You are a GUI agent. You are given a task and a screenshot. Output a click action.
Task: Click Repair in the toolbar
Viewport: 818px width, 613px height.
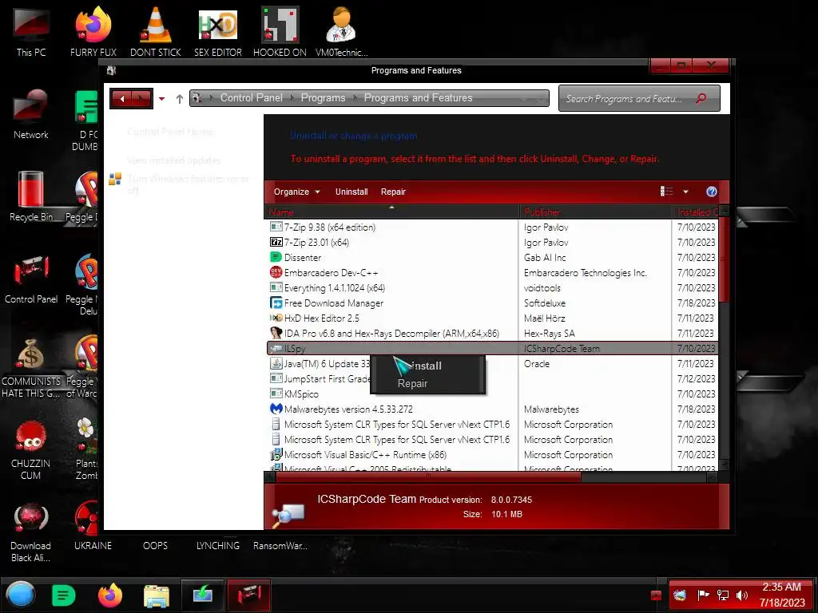[393, 192]
